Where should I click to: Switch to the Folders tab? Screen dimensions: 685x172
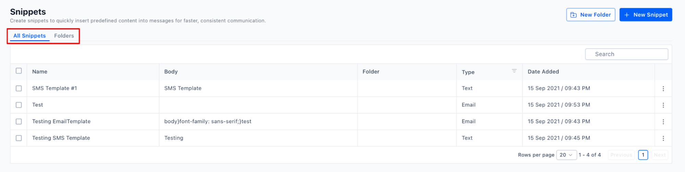pyautogui.click(x=64, y=36)
